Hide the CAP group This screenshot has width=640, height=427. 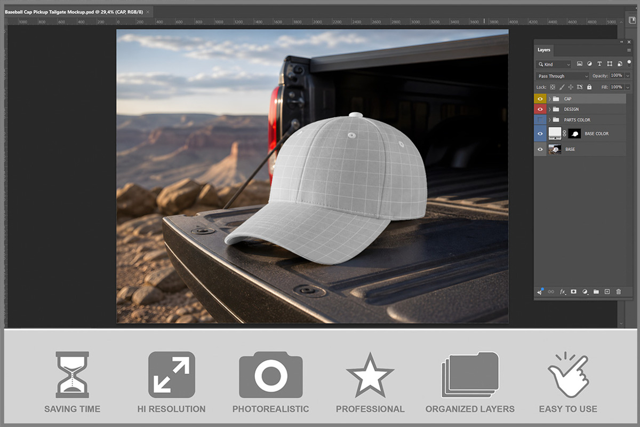tap(541, 99)
